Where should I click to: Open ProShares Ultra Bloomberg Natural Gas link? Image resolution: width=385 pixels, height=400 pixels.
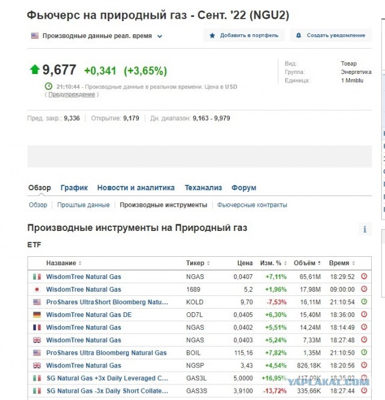coord(106,353)
